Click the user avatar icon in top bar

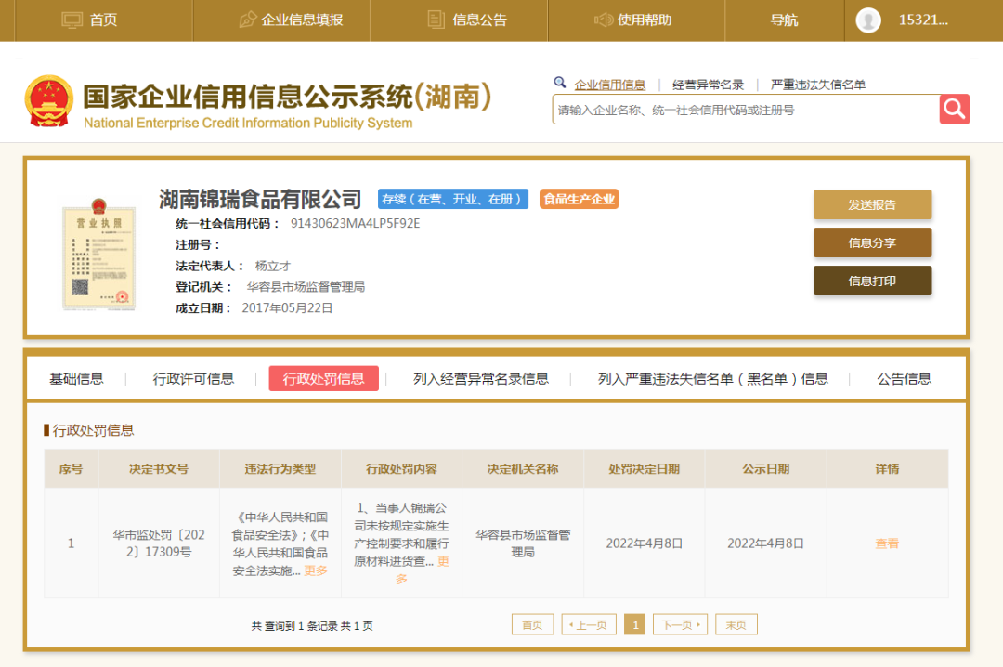click(x=868, y=20)
